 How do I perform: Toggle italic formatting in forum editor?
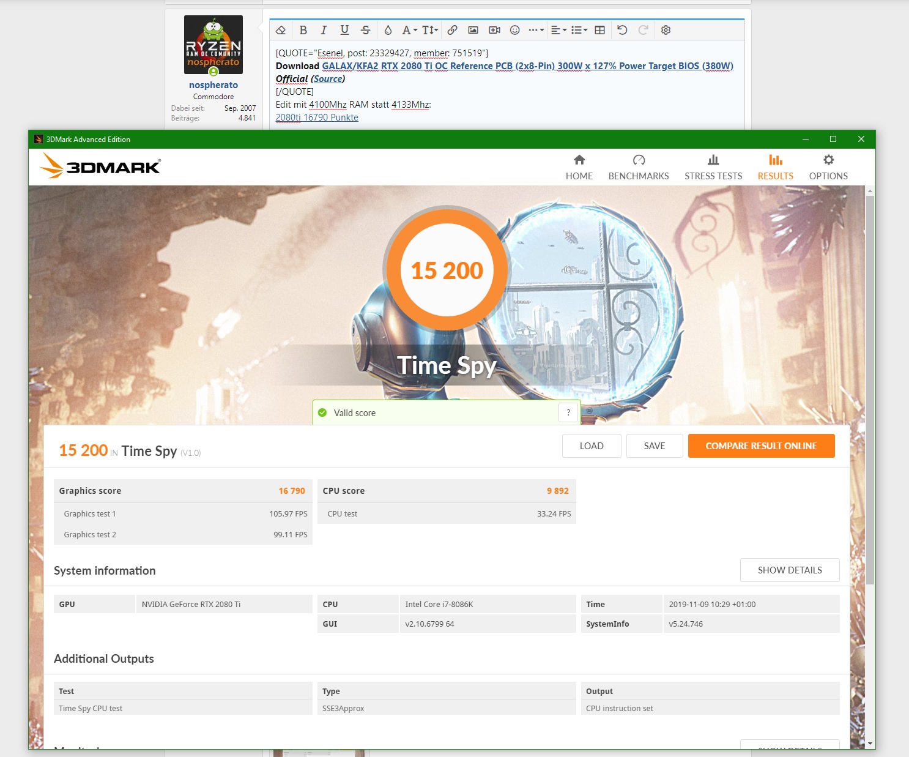324,30
